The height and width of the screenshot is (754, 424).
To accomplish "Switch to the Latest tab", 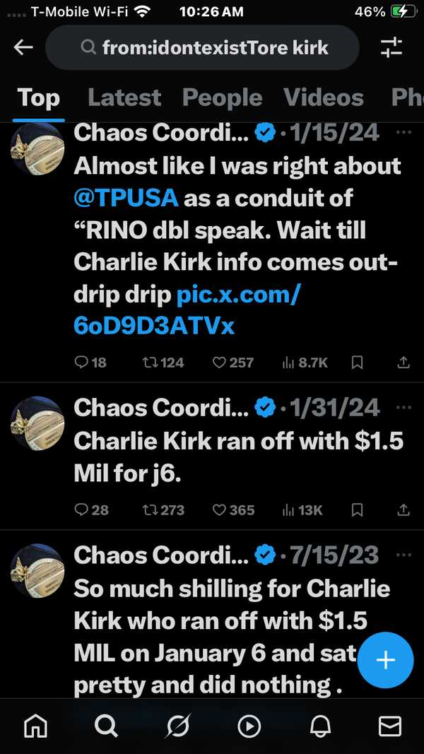I will [x=124, y=98].
